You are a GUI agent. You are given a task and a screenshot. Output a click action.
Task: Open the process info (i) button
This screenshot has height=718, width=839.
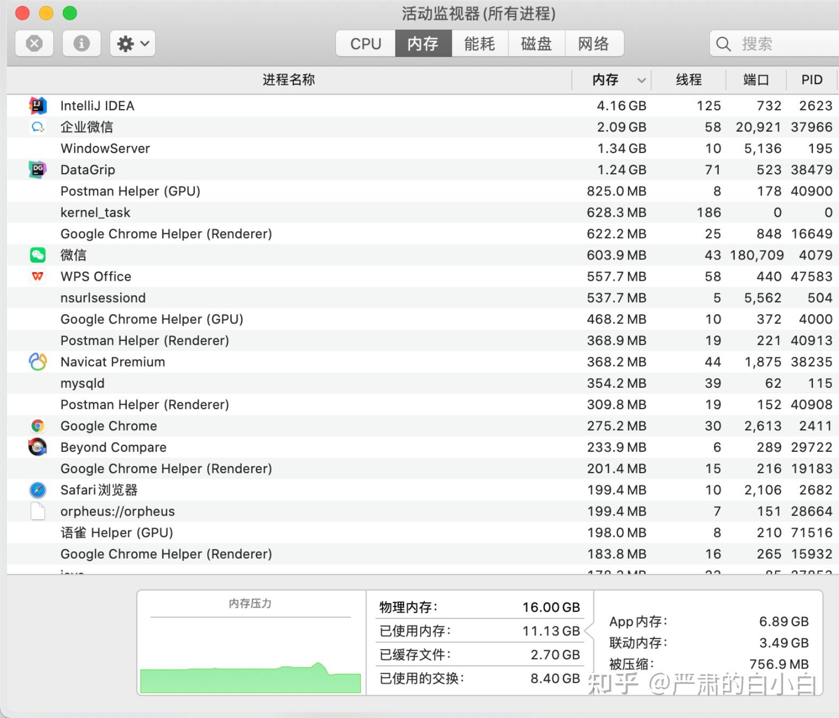pyautogui.click(x=81, y=43)
